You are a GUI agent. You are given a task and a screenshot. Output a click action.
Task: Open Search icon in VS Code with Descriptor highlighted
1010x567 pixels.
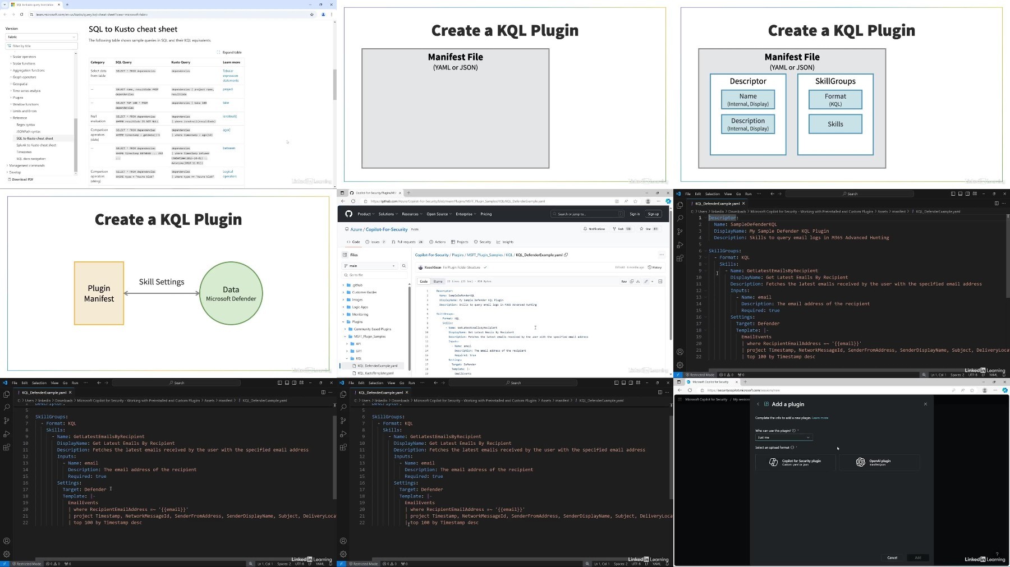click(x=680, y=218)
